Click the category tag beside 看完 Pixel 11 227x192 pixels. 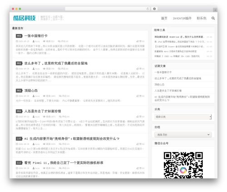19,163
